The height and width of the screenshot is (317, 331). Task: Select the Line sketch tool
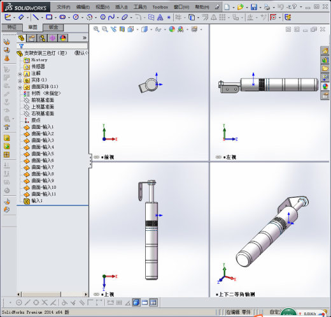point(36,17)
